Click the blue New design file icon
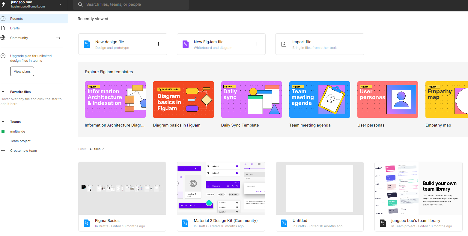The image size is (468, 236). click(x=87, y=44)
